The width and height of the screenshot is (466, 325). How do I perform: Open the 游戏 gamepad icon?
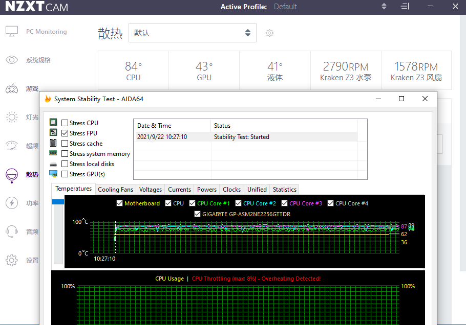12,89
